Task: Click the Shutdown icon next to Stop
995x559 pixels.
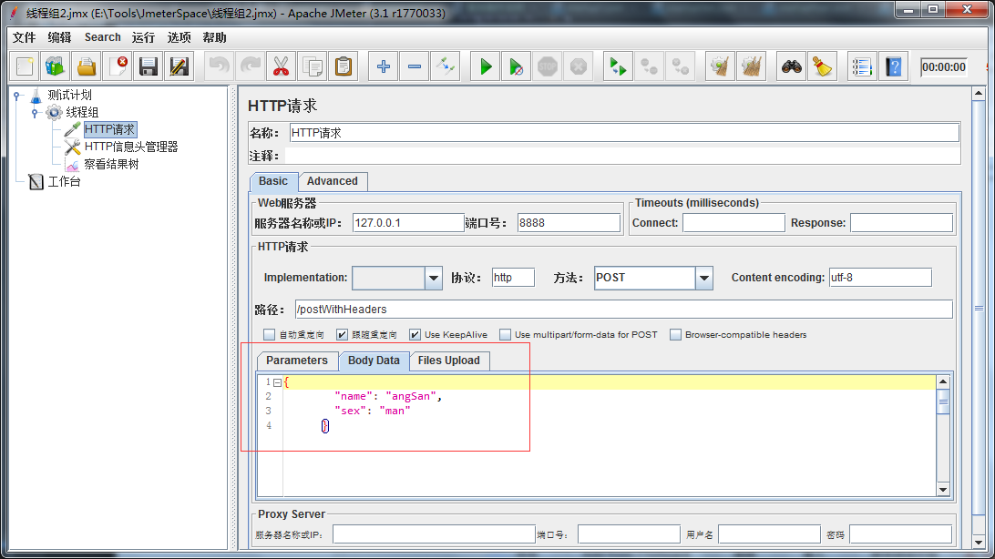Action: (x=578, y=66)
